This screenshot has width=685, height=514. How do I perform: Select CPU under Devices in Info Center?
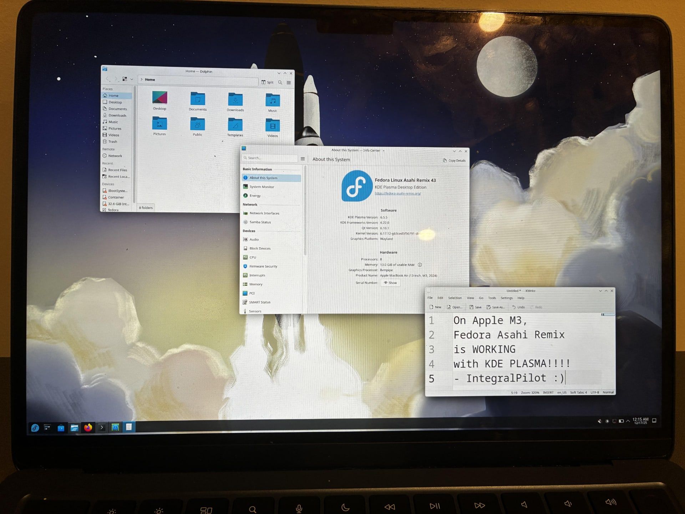pos(253,257)
